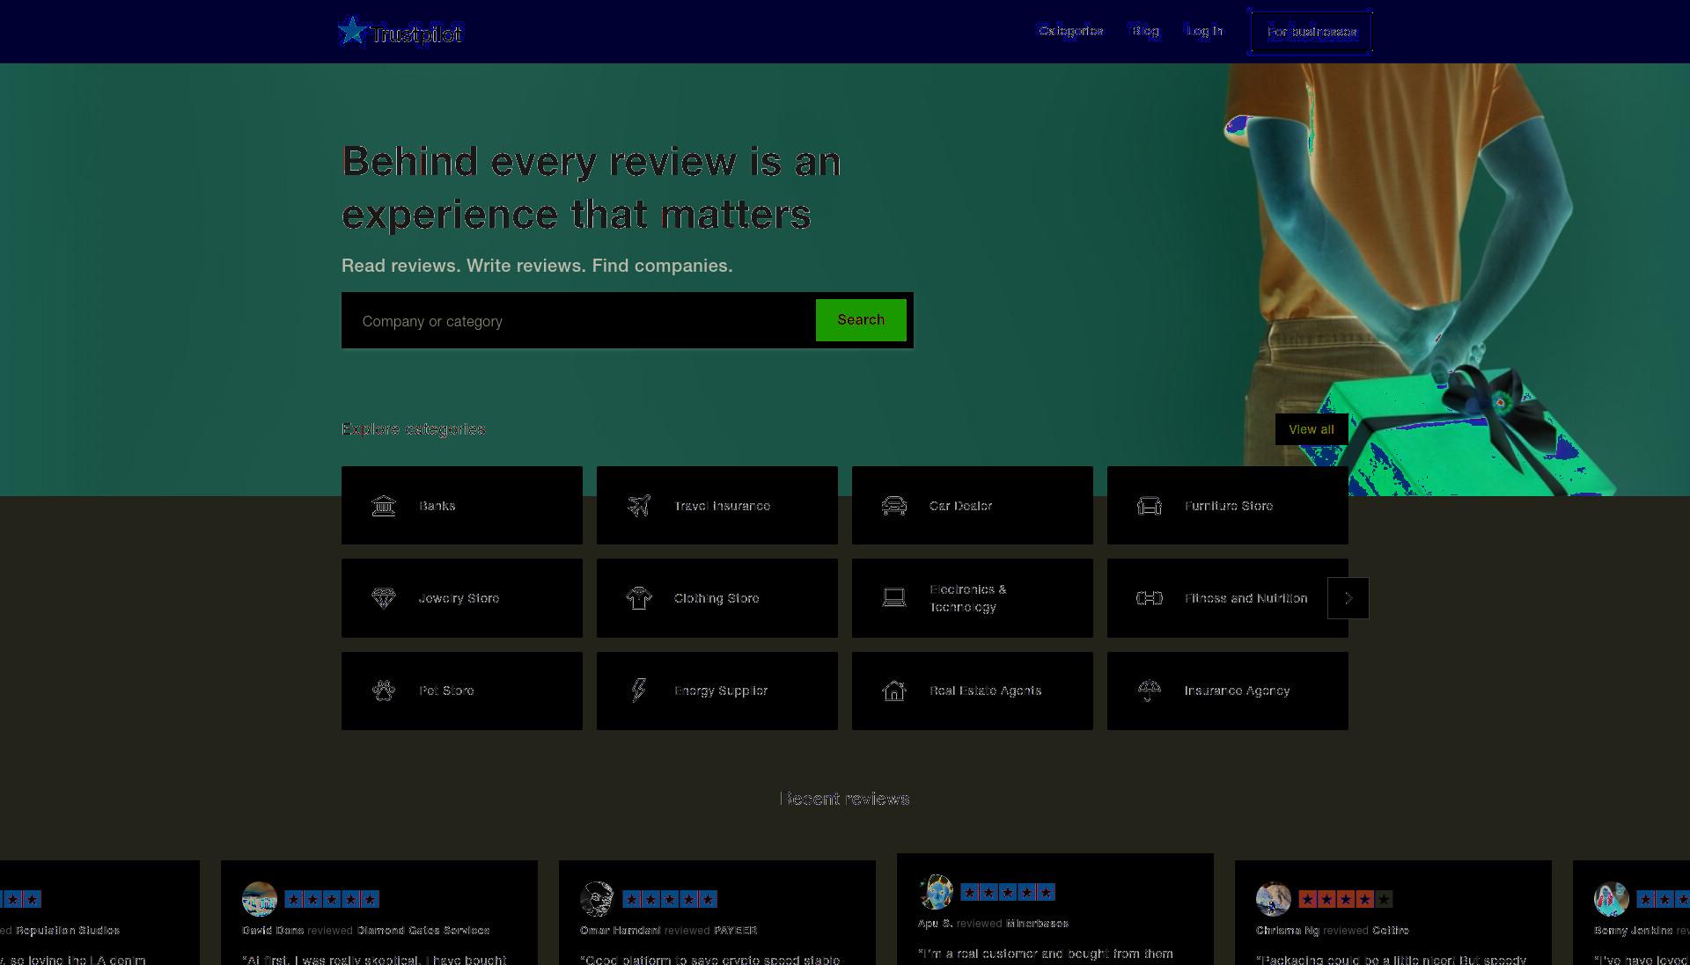
Task: Click the Insurance Agency umbrella icon
Action: point(1150,691)
